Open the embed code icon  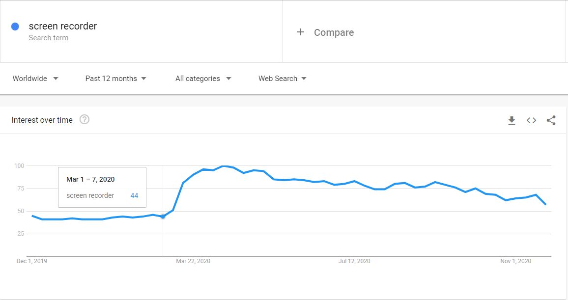[531, 120]
